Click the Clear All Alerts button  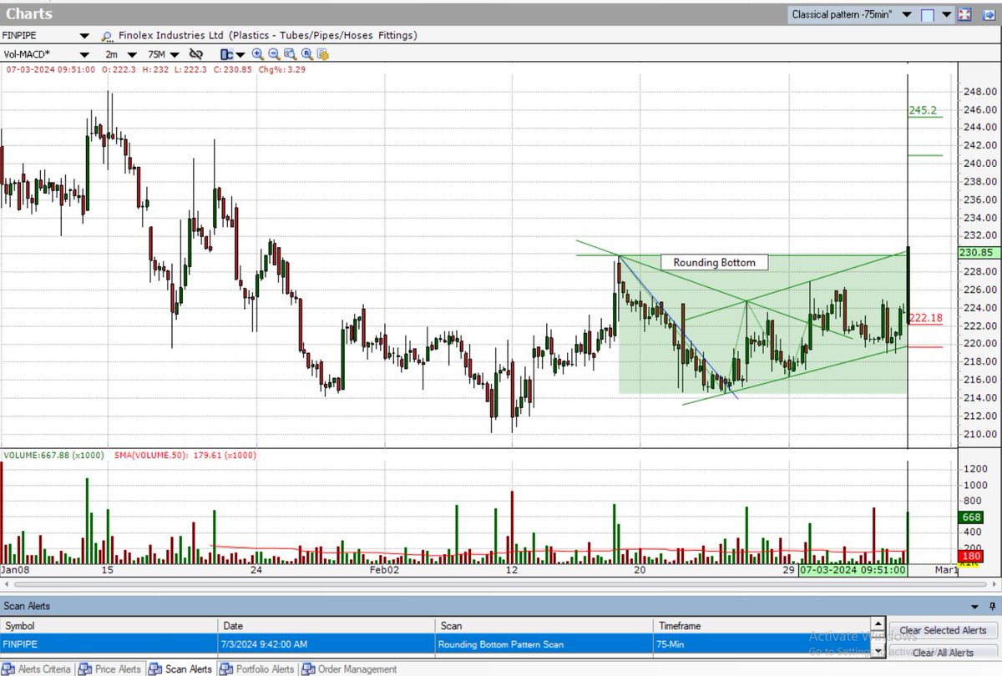pyautogui.click(x=943, y=653)
